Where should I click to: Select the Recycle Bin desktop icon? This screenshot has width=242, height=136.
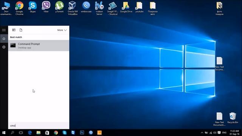pos(233,118)
